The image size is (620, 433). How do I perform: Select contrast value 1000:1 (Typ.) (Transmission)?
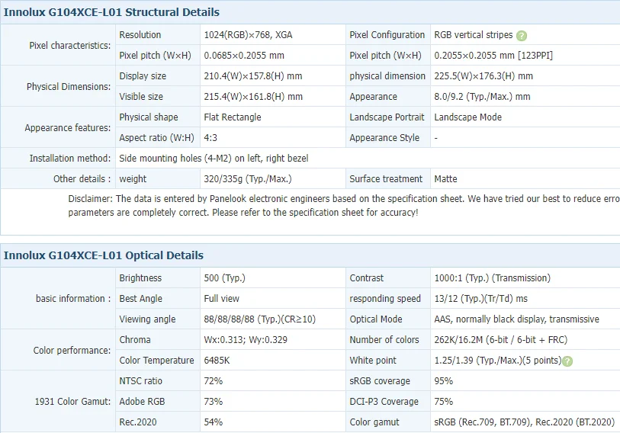click(x=493, y=278)
